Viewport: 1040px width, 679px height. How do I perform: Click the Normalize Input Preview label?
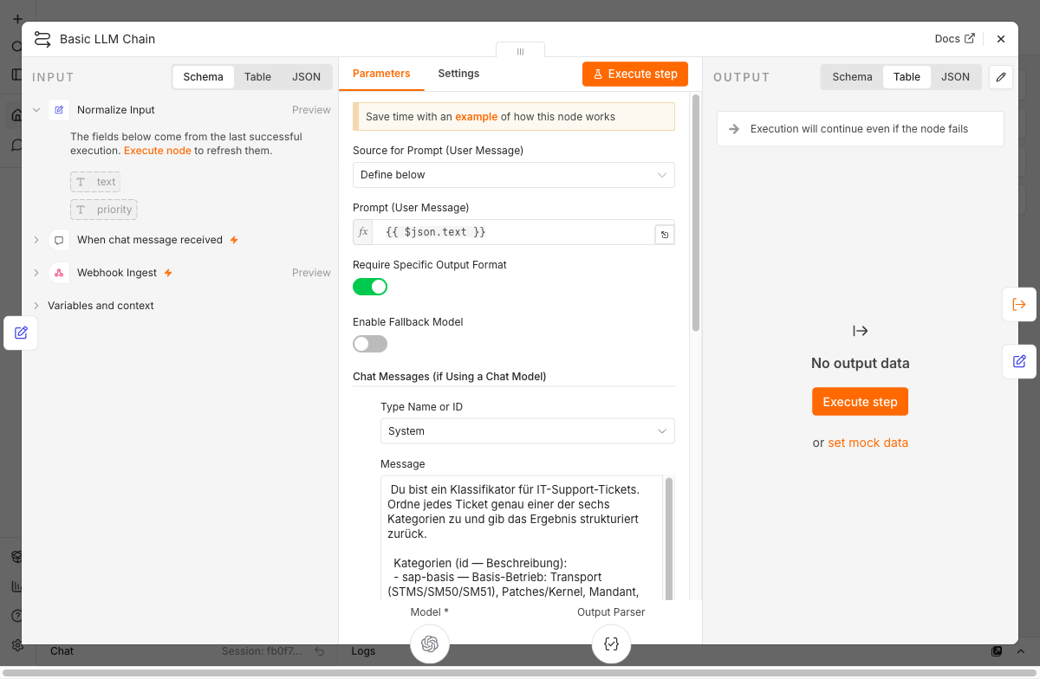tap(311, 110)
